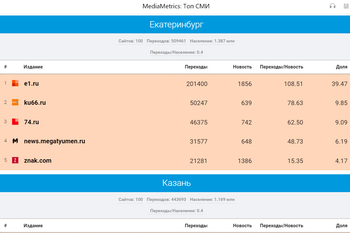Select 74.ru transitions value 46375
Screen dimensions: 350x233
199,122
